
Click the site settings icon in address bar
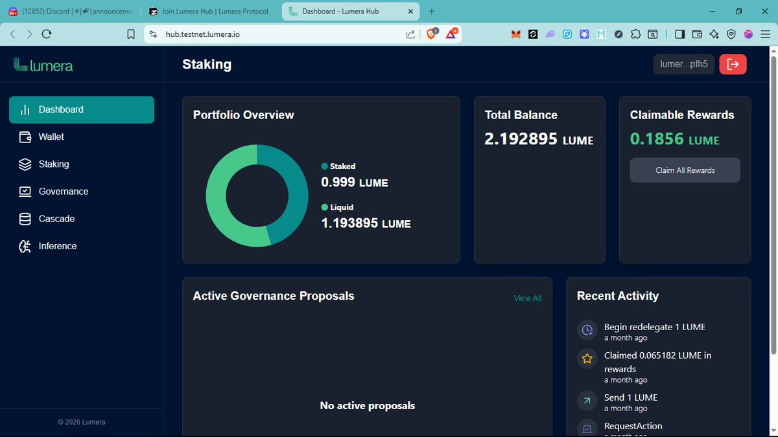point(153,34)
